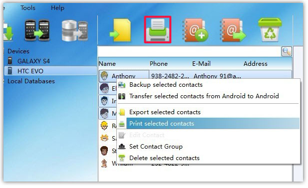The height and width of the screenshot is (188, 308).
Task: Select the HTC EVO device
Action: pos(51,71)
